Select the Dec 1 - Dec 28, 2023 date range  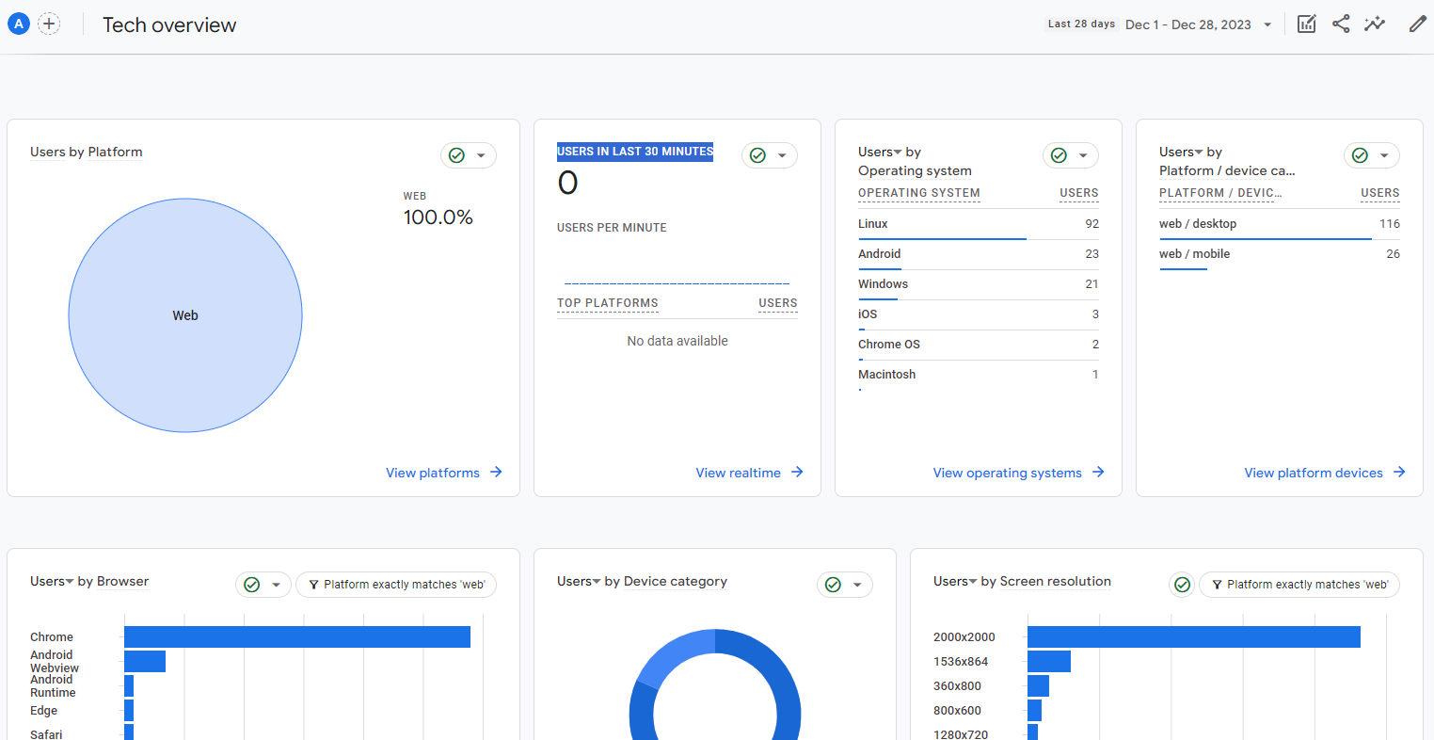click(x=1188, y=25)
